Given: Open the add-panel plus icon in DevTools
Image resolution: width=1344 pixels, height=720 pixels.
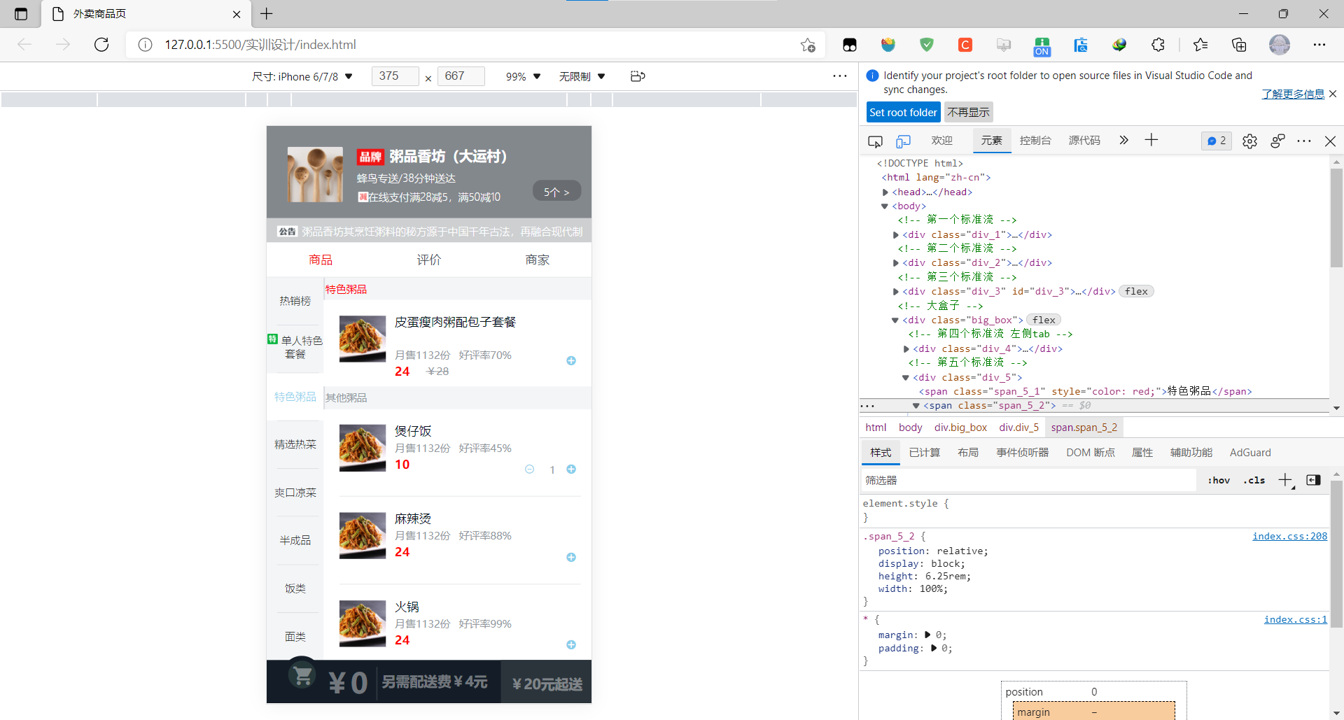Looking at the screenshot, I should click(1151, 140).
